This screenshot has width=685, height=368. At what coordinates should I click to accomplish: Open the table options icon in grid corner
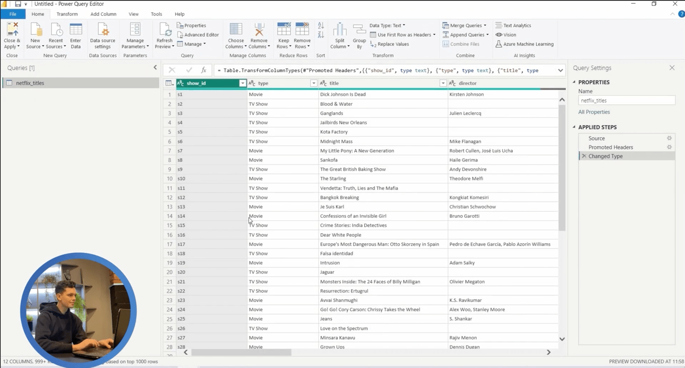tap(169, 83)
